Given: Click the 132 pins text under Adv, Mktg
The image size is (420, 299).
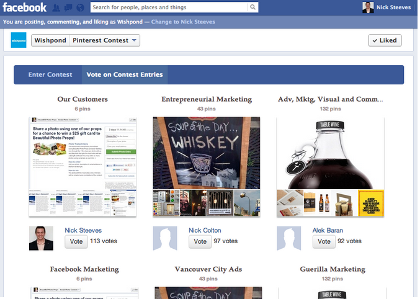Looking at the screenshot, I should 330,109.
